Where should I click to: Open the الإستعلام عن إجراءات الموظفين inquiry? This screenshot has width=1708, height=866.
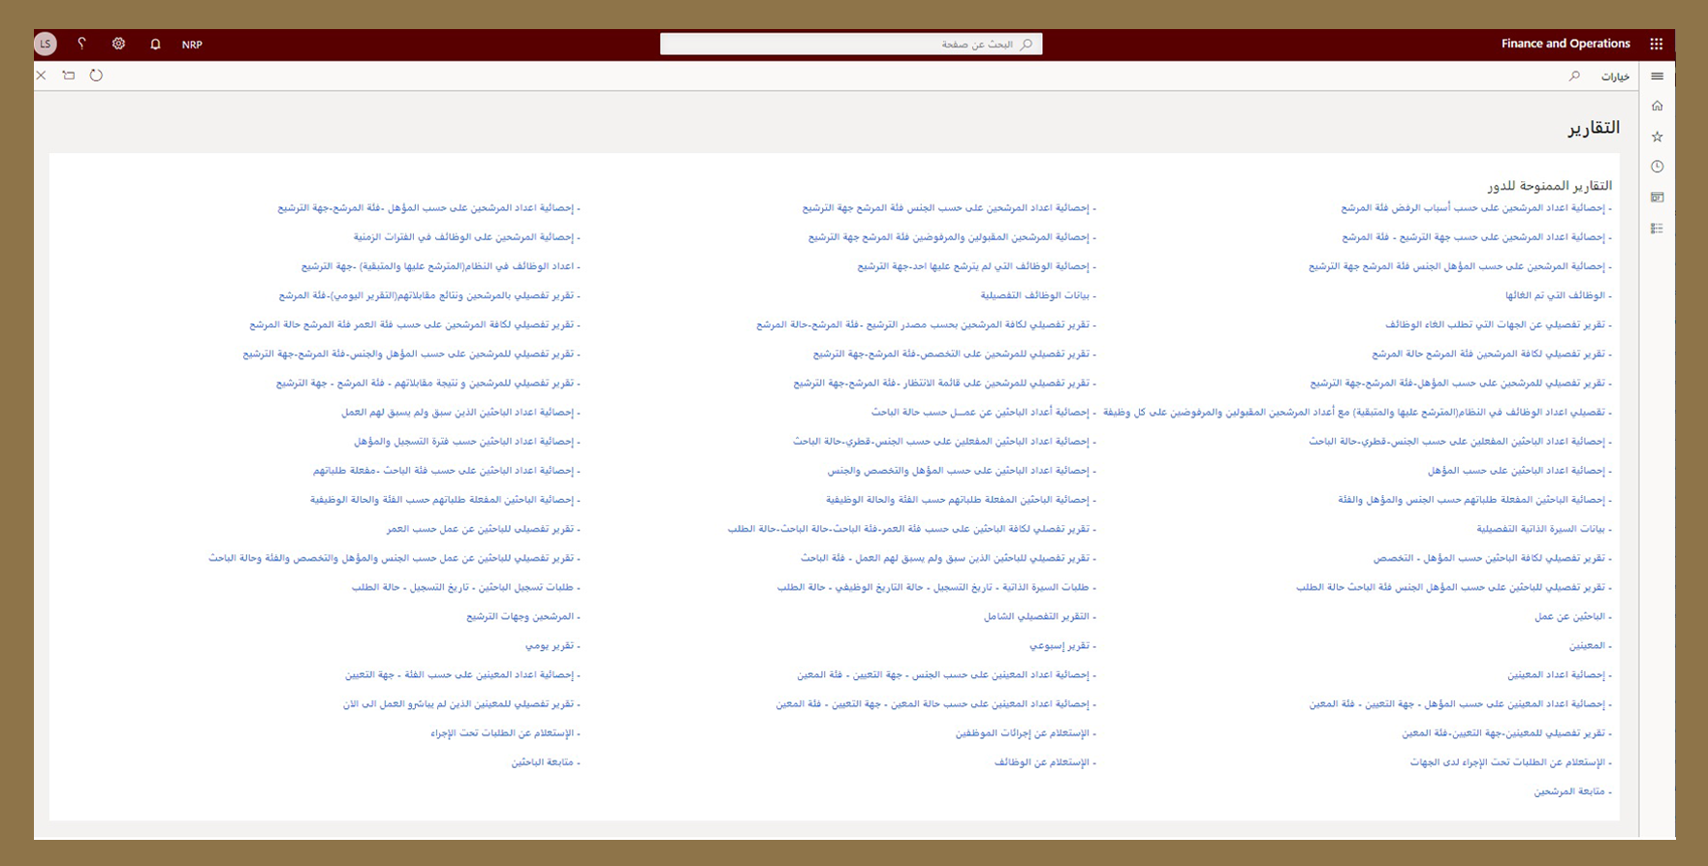coord(1026,733)
